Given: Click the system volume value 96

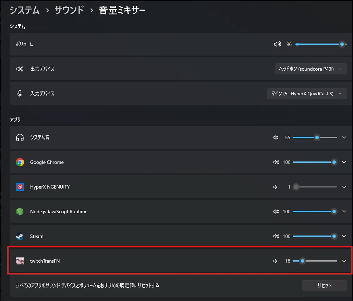Looking at the screenshot, I should [x=289, y=44].
